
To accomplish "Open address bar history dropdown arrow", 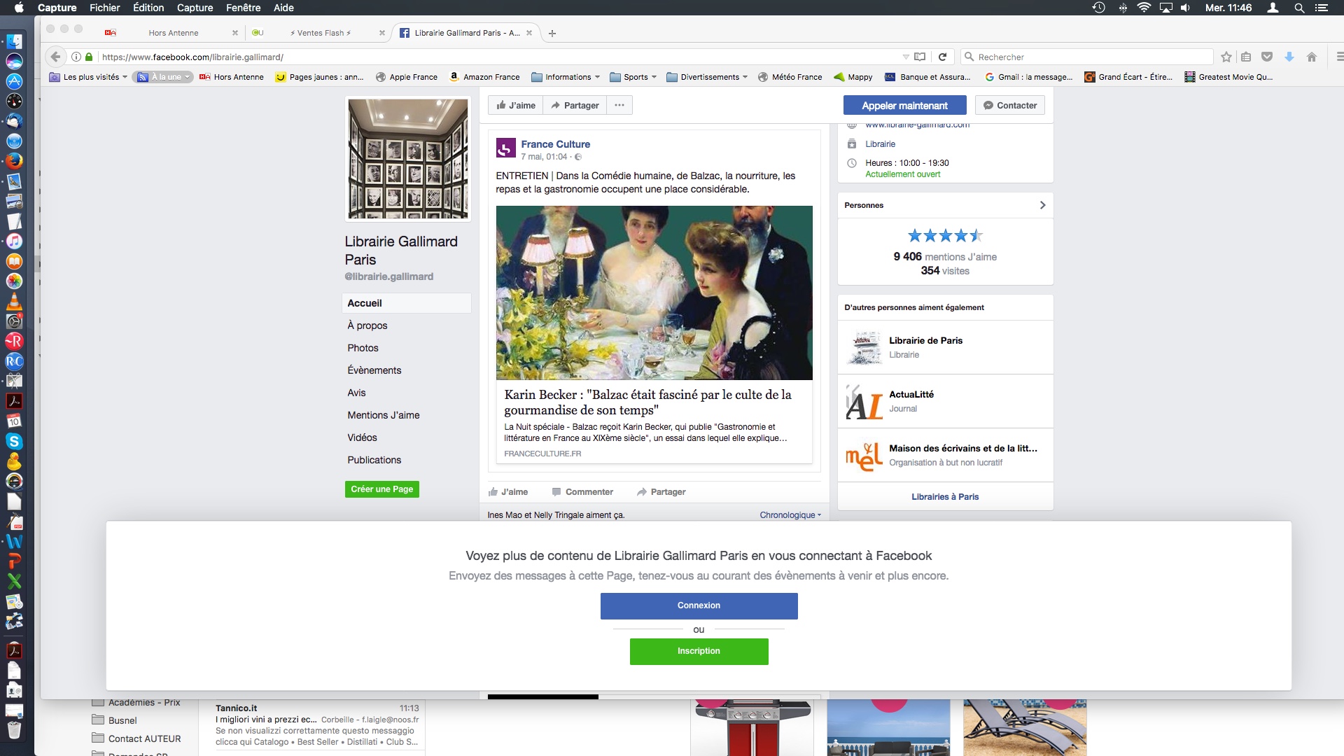I will click(x=906, y=57).
